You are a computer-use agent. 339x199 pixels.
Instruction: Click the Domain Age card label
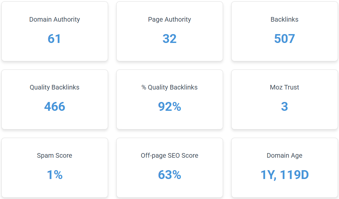click(284, 155)
